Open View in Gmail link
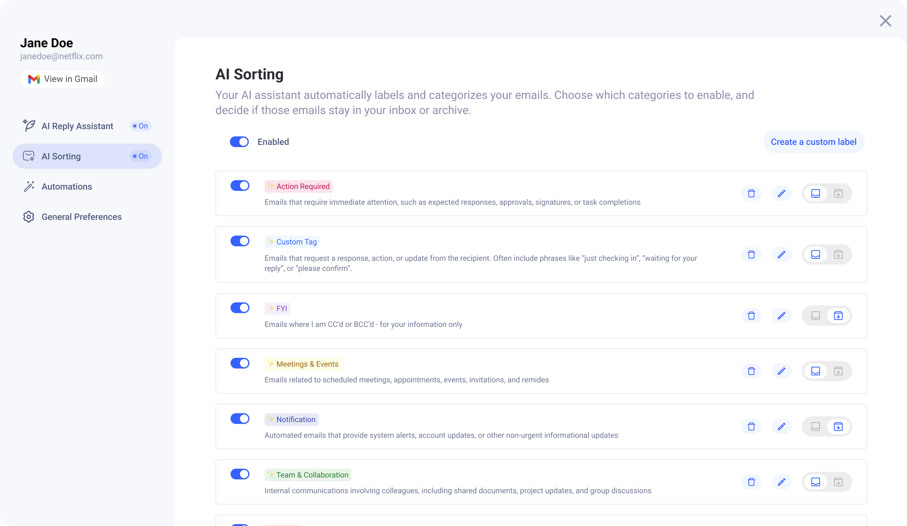907x526 pixels. [x=63, y=79]
